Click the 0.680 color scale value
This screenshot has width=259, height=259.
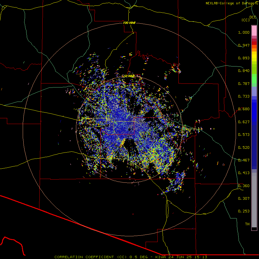[x=244, y=109]
